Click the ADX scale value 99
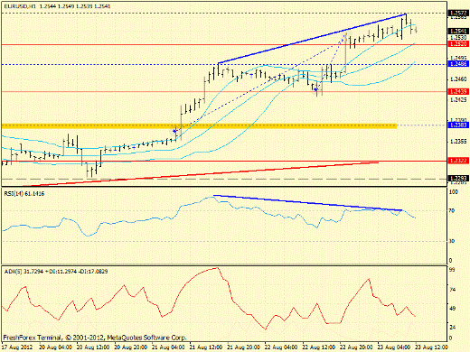This screenshot has height=352, width=470. 452,270
